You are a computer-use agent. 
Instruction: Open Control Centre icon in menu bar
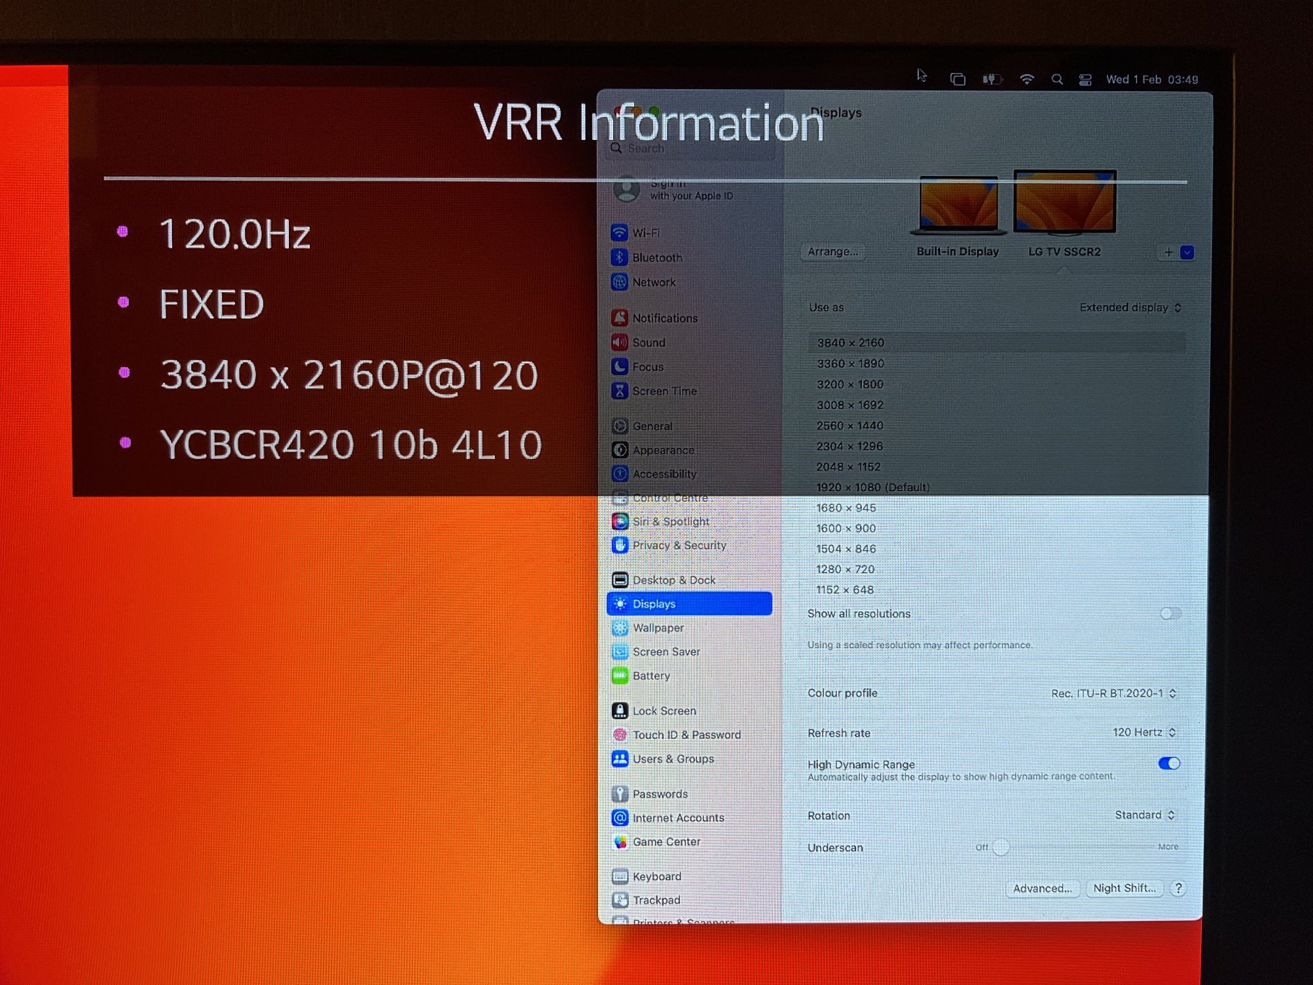[x=1085, y=79]
